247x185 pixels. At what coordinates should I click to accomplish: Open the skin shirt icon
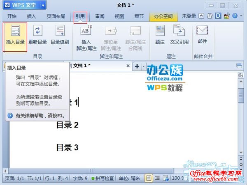pyautogui.click(x=210, y=16)
